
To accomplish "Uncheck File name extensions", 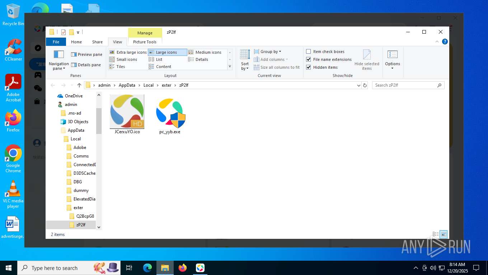I will click(x=329, y=59).
